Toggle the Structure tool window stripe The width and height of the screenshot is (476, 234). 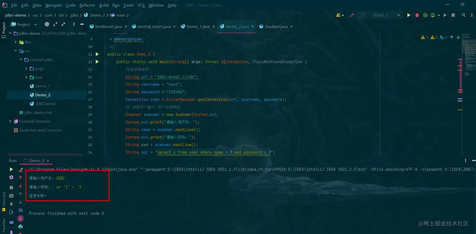[4, 202]
